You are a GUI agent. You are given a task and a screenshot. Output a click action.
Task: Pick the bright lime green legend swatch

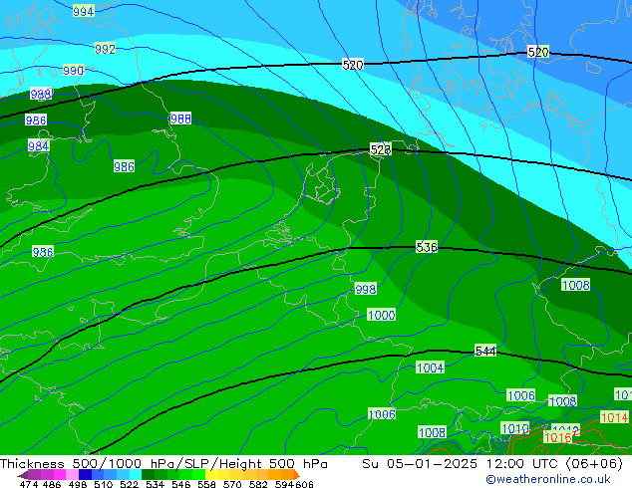click(x=198, y=474)
